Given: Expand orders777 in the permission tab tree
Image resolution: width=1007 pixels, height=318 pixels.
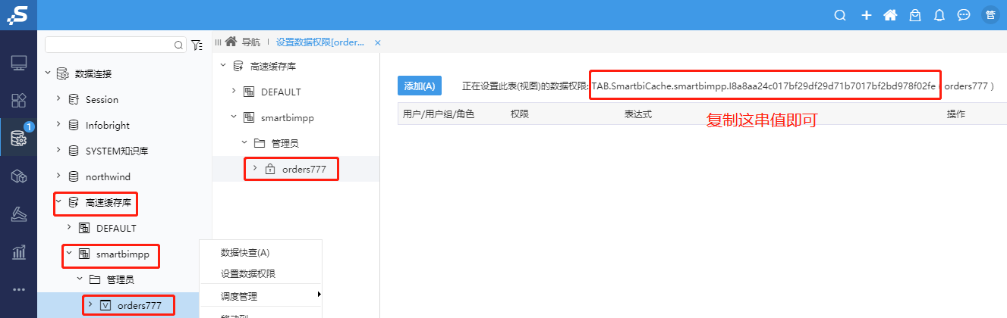Looking at the screenshot, I should [255, 169].
